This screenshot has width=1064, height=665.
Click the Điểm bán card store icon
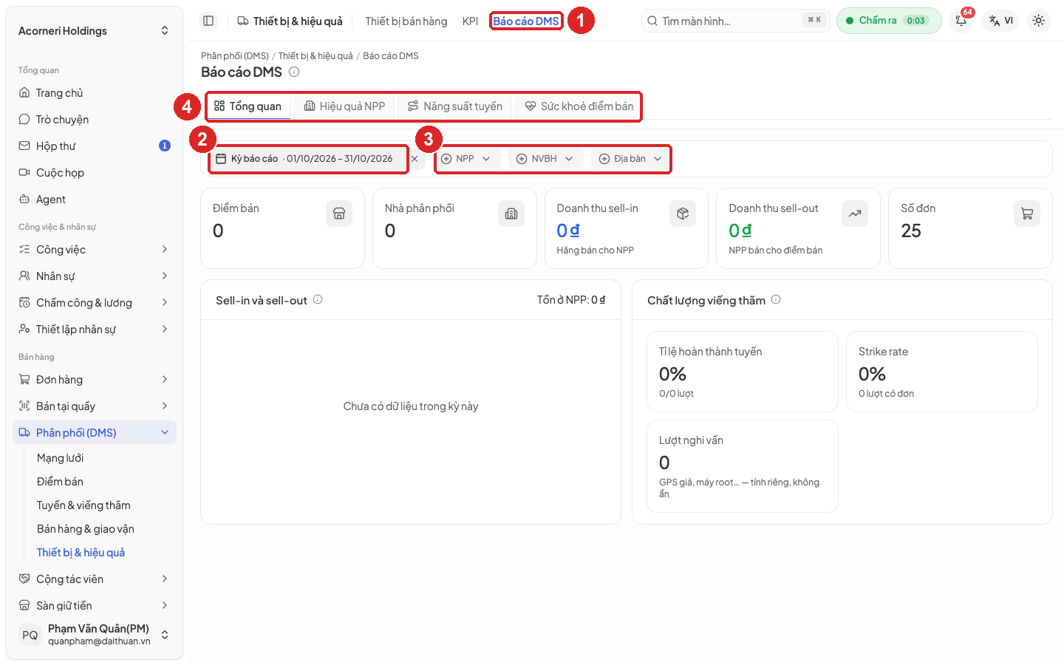point(339,214)
